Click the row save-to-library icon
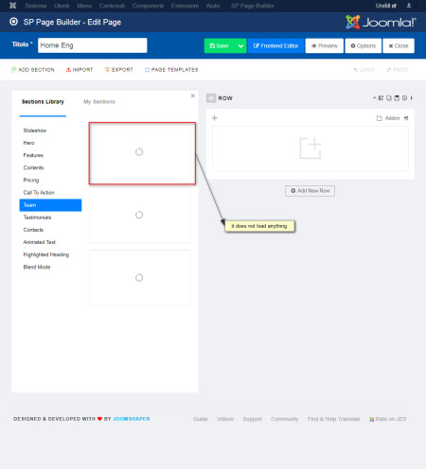This screenshot has height=469, width=426. pos(397,98)
